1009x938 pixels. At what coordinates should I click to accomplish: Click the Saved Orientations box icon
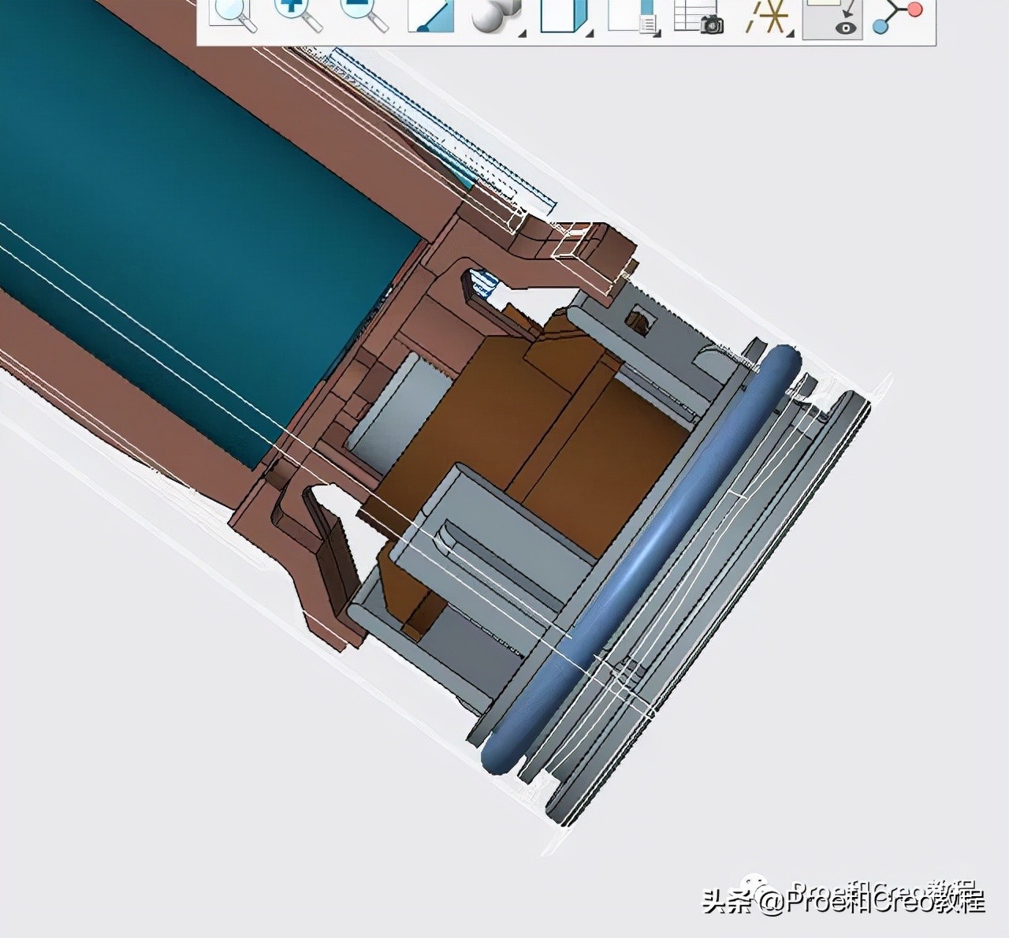tap(561, 16)
